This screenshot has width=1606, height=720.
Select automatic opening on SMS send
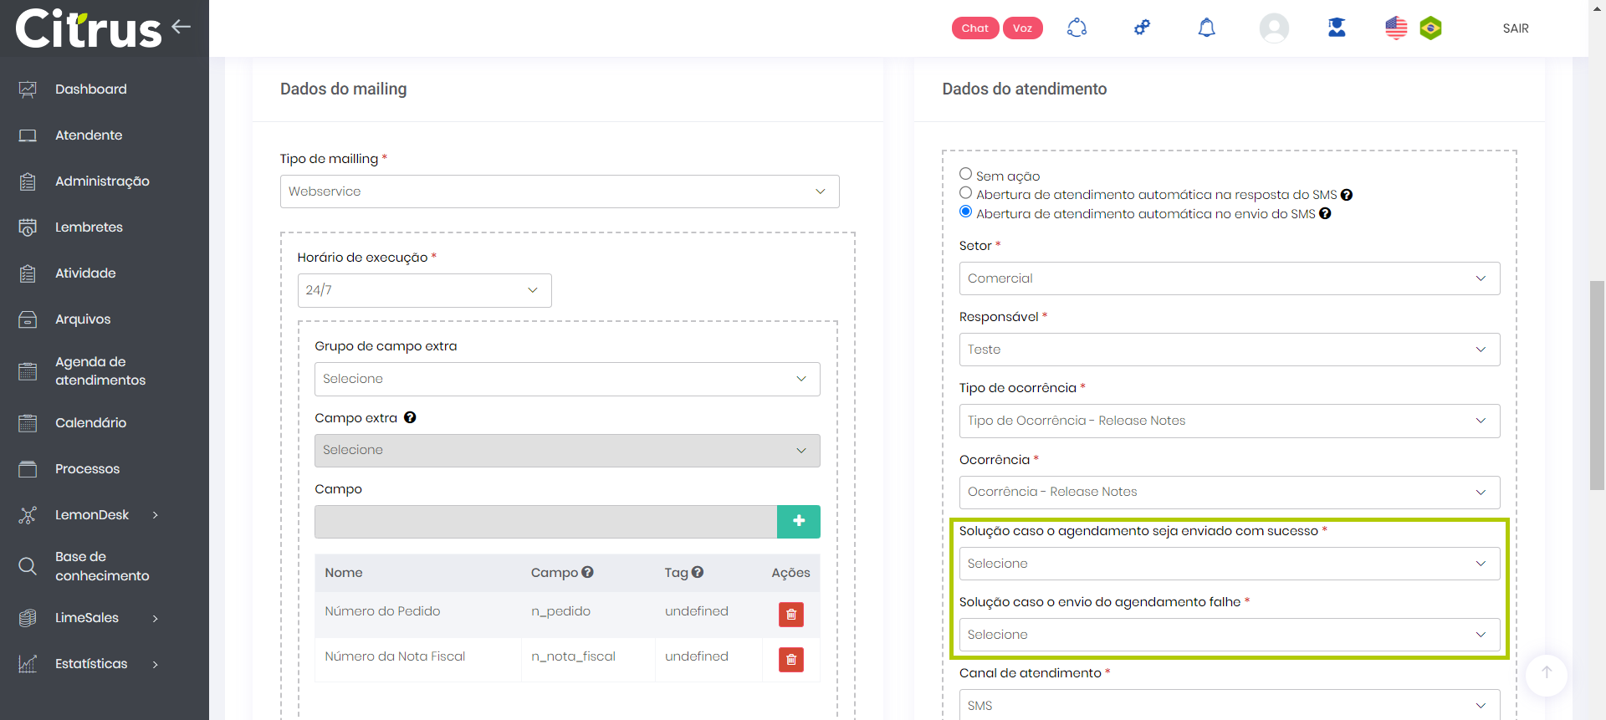965,212
